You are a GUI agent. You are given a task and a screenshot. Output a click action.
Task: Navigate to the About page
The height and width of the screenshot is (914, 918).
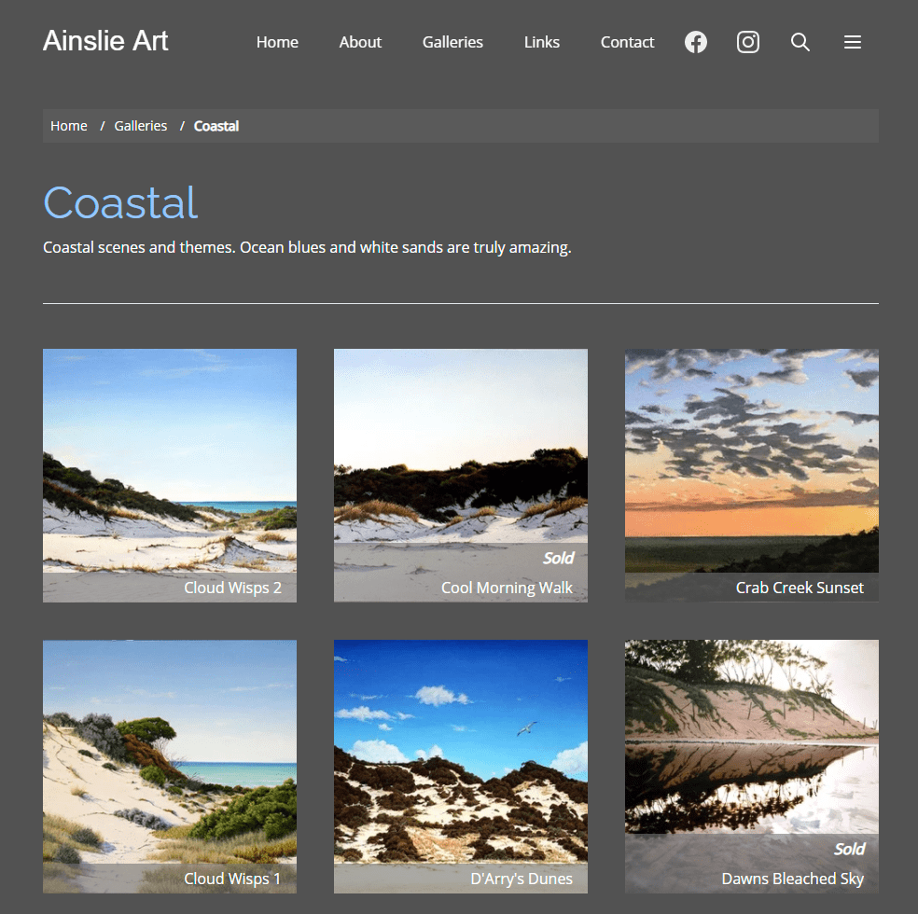coord(360,42)
